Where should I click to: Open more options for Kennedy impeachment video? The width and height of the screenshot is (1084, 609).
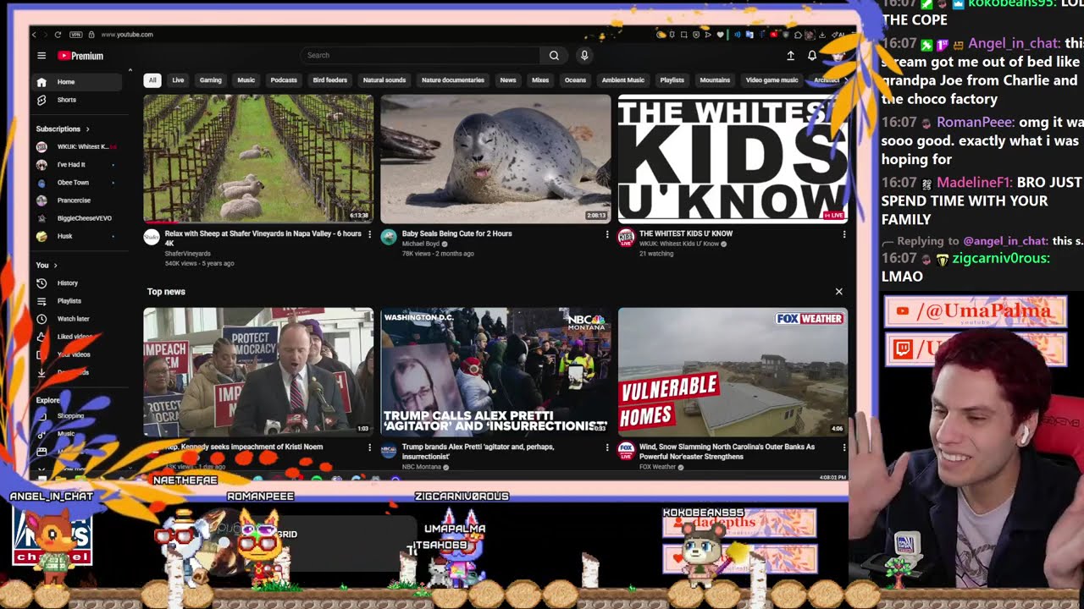[369, 447]
